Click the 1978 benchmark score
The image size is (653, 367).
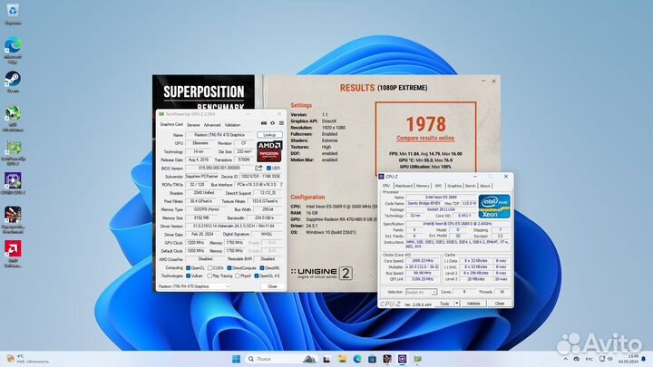point(426,123)
